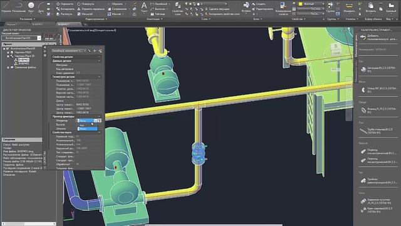Expand the Editing (Редактирование) panel
This screenshot has width=401, height=226.
96,19
